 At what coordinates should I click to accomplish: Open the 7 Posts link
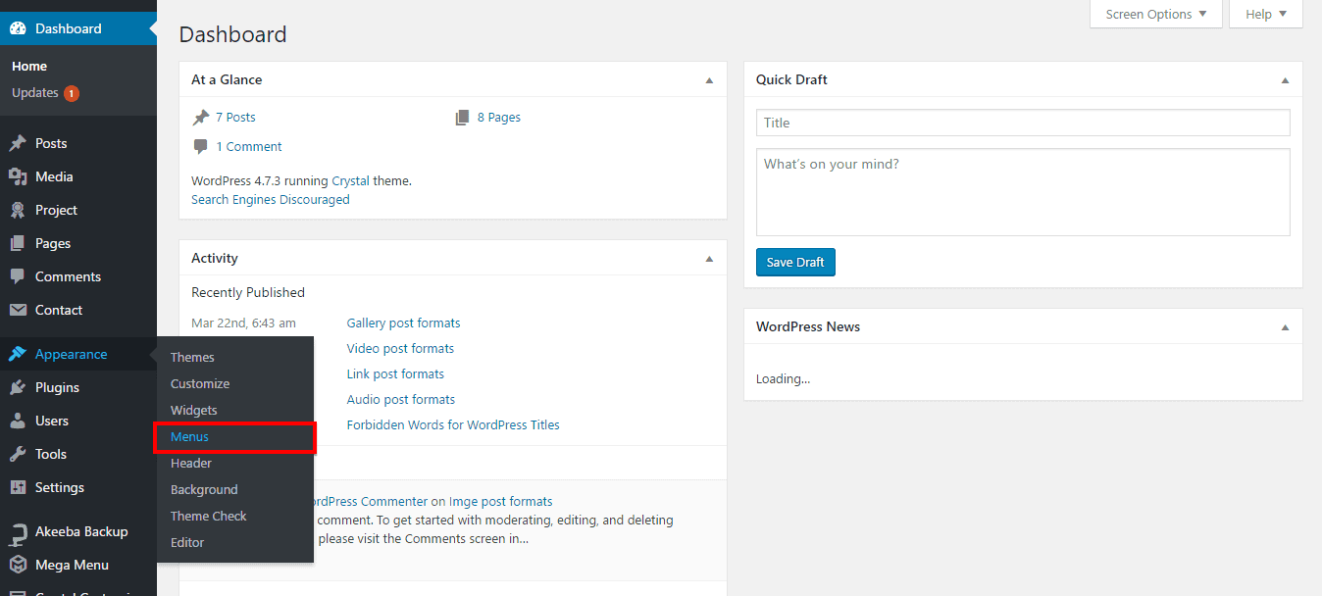coord(235,117)
